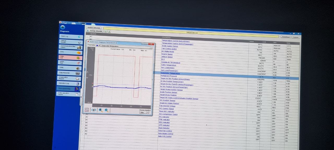The width and height of the screenshot is (334, 150).
Task: Click the Fan Desired Voltage parameter
Action: click(x=167, y=106)
